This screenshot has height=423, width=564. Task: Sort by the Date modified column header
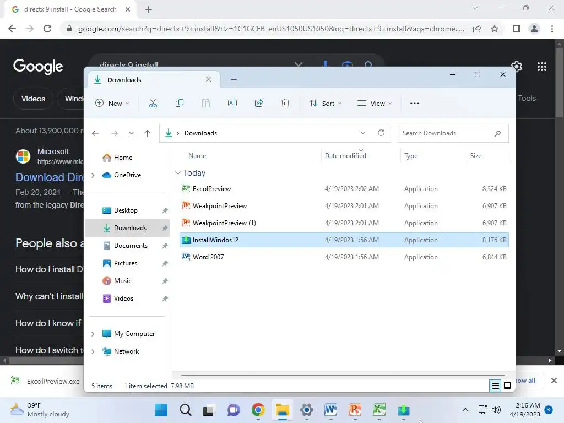(345, 156)
